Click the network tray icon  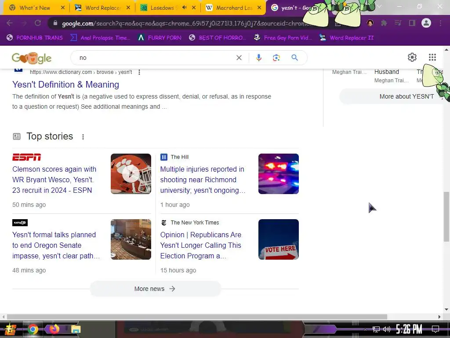point(376,329)
